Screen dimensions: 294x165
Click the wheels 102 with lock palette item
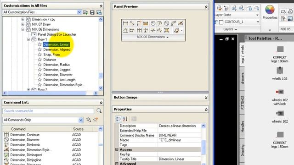(280, 97)
